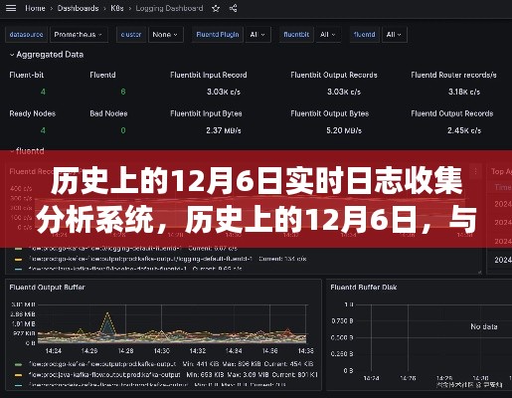Open the Fluentd Plugin All dropdown
This screenshot has width=512, height=398.
point(257,35)
